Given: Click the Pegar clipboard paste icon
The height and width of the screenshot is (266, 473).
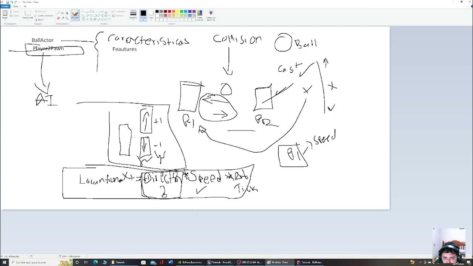Looking at the screenshot, I should 5,13.
